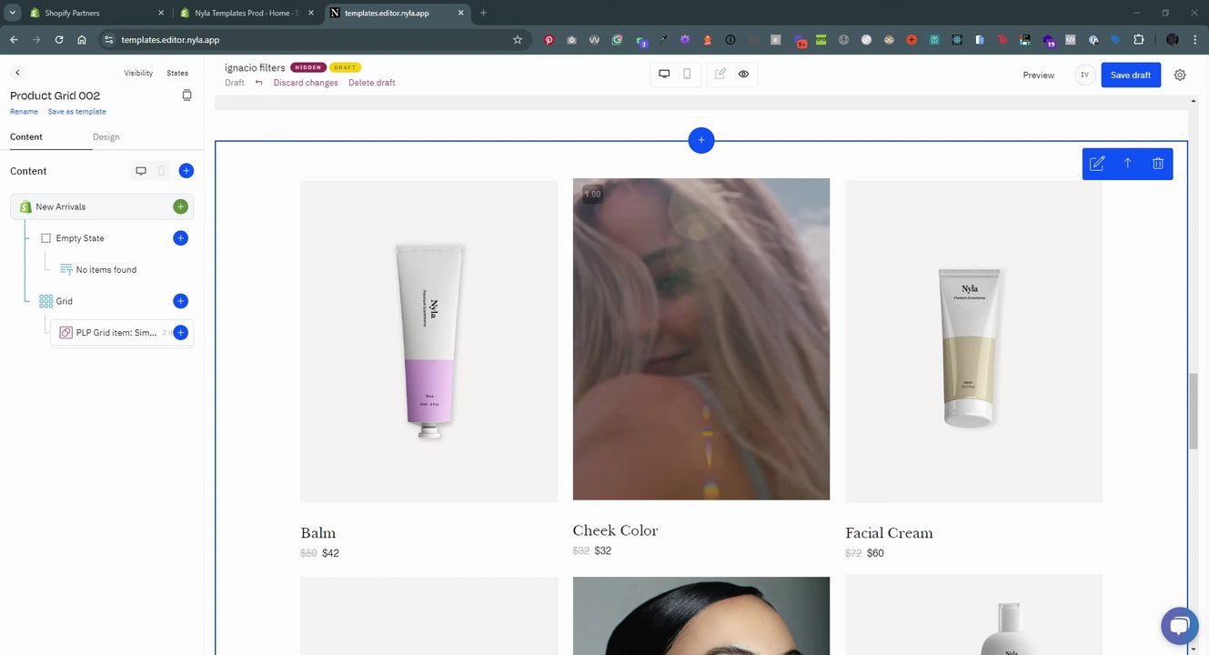This screenshot has height=655, width=1209.
Task: Select the New Arrivals Shopify source row
Action: [102, 207]
